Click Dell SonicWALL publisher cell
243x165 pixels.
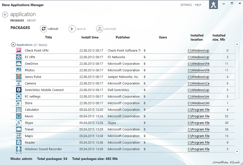pos(118,90)
